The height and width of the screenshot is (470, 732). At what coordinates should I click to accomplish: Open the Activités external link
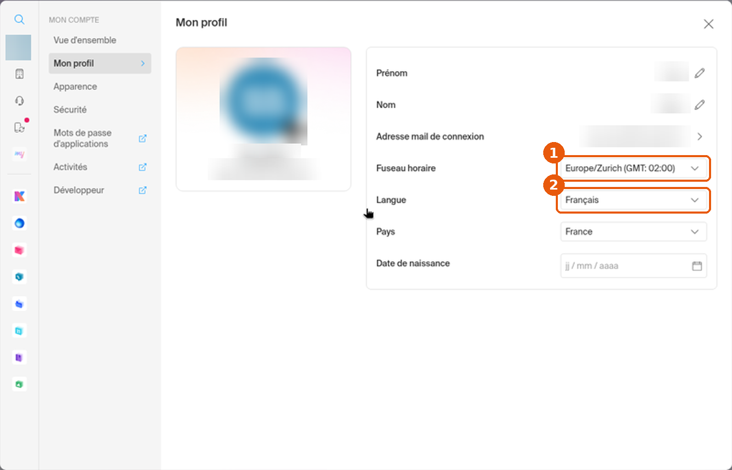click(x=100, y=167)
